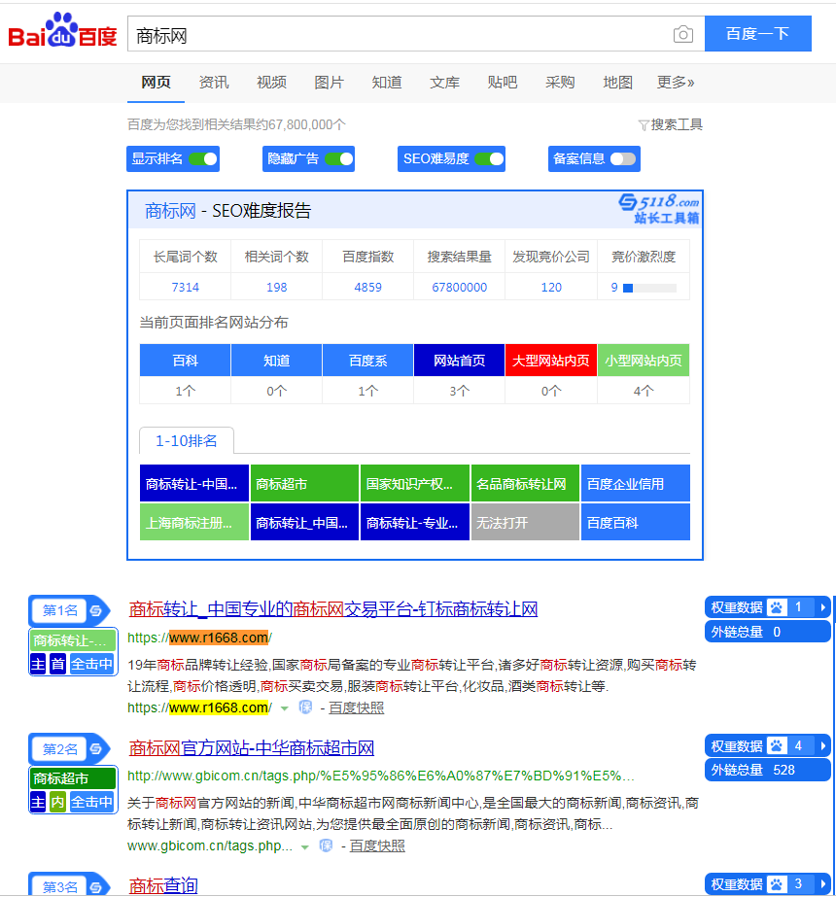This screenshot has width=836, height=897.
Task: Open the 采购 tab
Action: (560, 83)
